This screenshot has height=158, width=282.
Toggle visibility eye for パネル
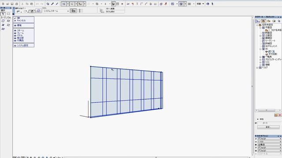coord(15,36)
